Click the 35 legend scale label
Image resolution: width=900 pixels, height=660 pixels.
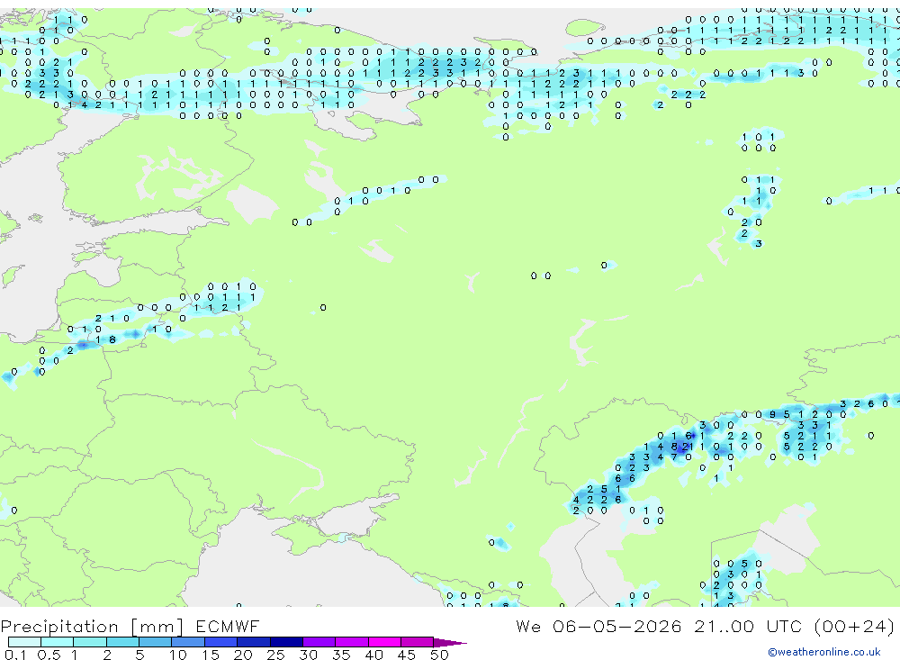click(x=341, y=655)
